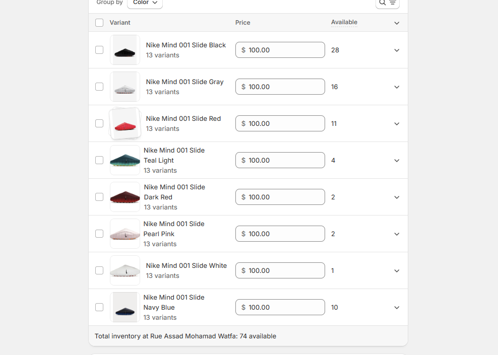The width and height of the screenshot is (498, 355).
Task: Open the gray slide thumbnail image
Action: coord(125,87)
